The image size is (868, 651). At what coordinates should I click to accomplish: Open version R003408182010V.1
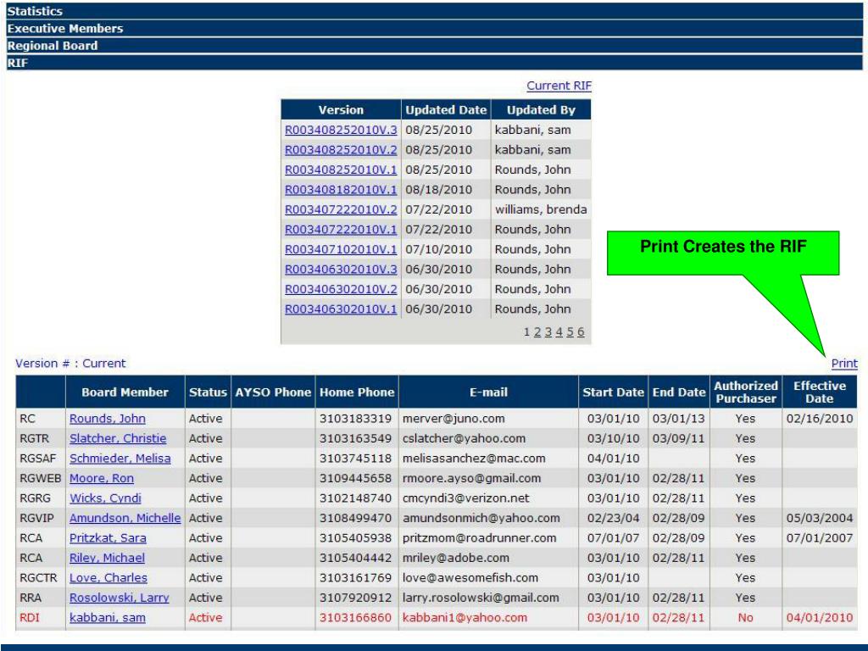tap(341, 190)
